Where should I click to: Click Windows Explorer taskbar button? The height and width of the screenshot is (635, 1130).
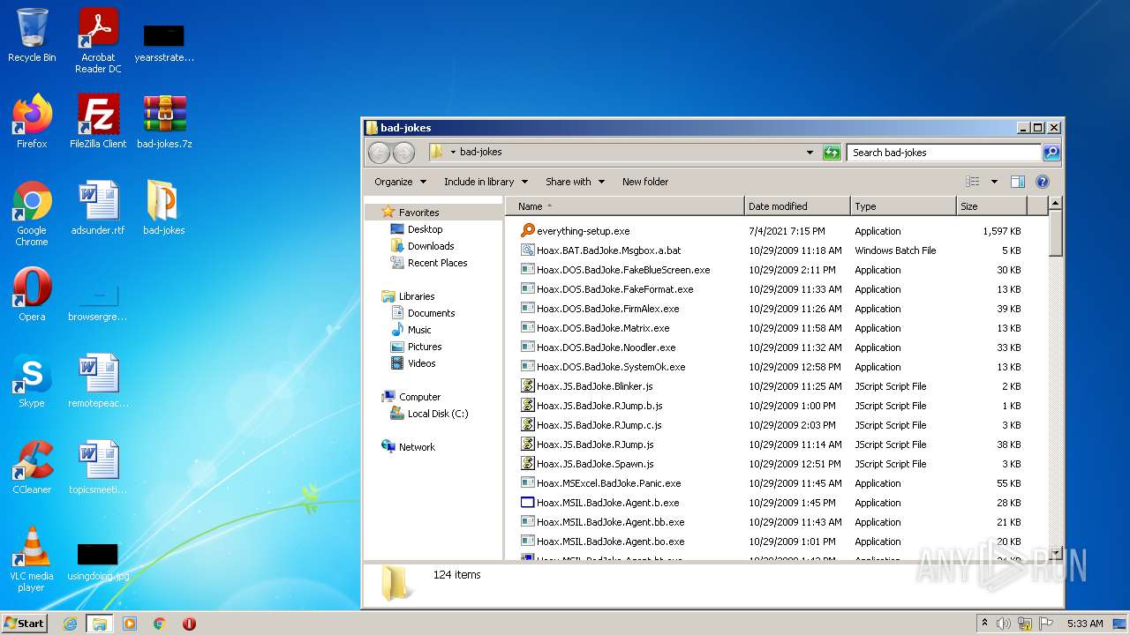(x=99, y=624)
